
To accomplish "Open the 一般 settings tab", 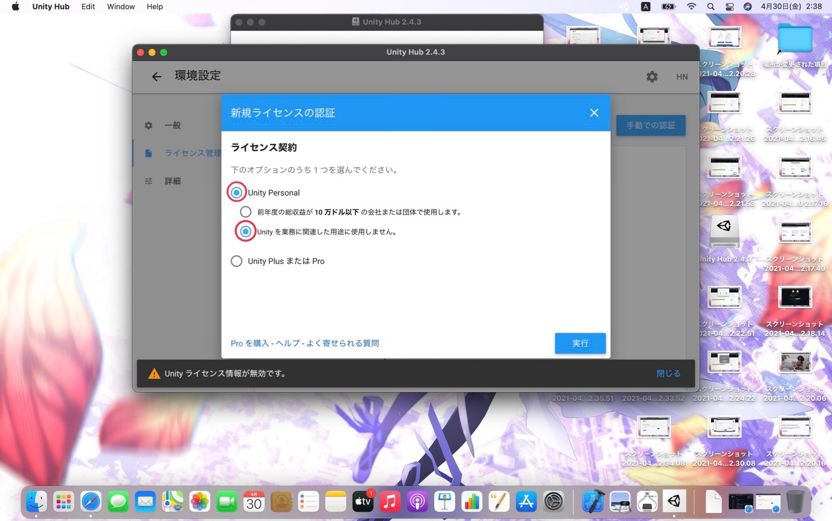I will click(172, 125).
